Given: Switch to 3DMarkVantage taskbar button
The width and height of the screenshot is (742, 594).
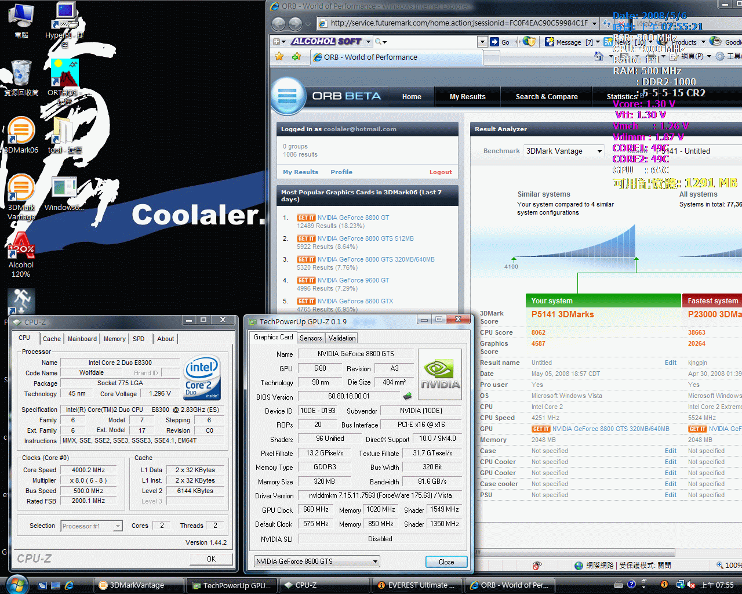Looking at the screenshot, I should pos(140,585).
